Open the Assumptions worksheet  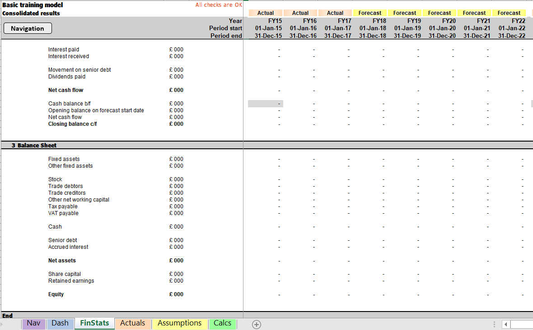pyautogui.click(x=179, y=323)
